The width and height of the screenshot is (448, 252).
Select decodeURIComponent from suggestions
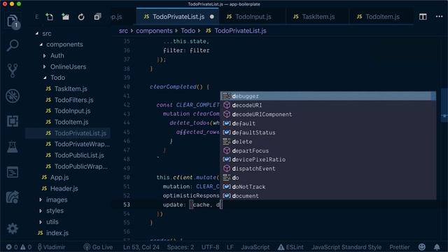coord(328,114)
